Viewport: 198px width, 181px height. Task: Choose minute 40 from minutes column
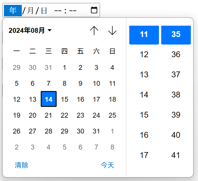click(x=176, y=135)
